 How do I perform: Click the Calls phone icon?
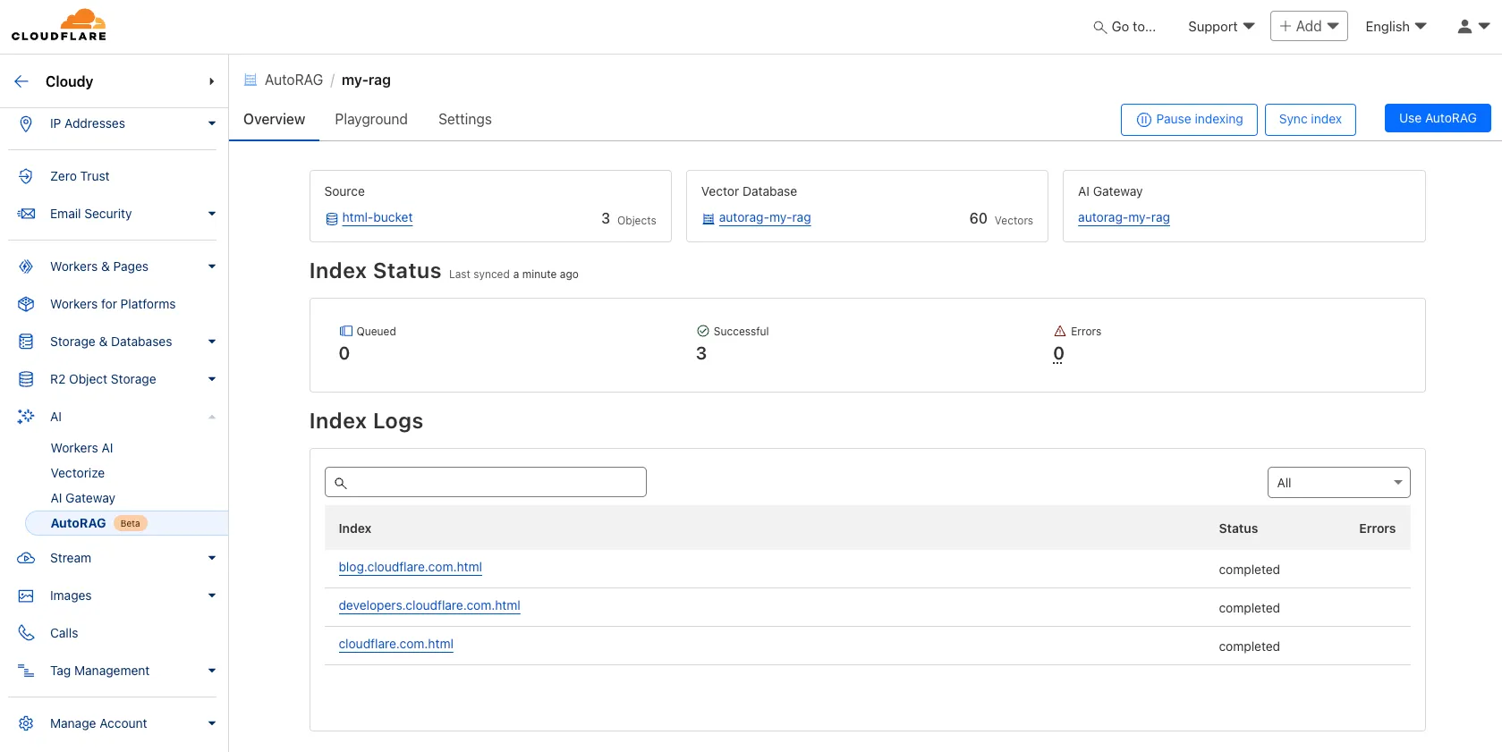[x=26, y=633]
